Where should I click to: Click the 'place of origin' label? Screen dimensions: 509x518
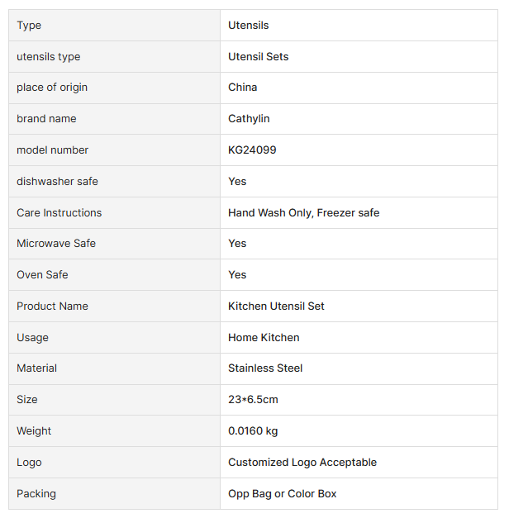[x=52, y=88]
